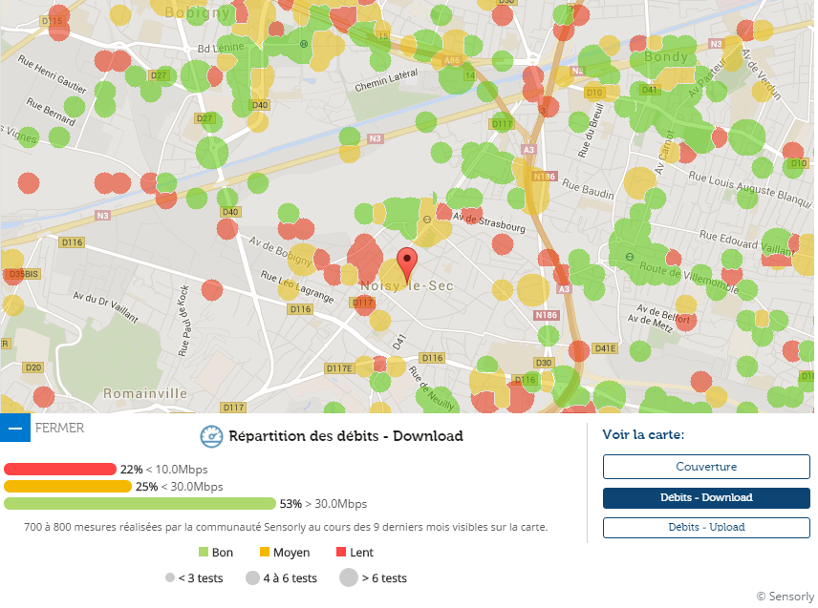Viewport: 818px width, 608px height.
Task: Select the Débits - Download map view
Action: (706, 497)
